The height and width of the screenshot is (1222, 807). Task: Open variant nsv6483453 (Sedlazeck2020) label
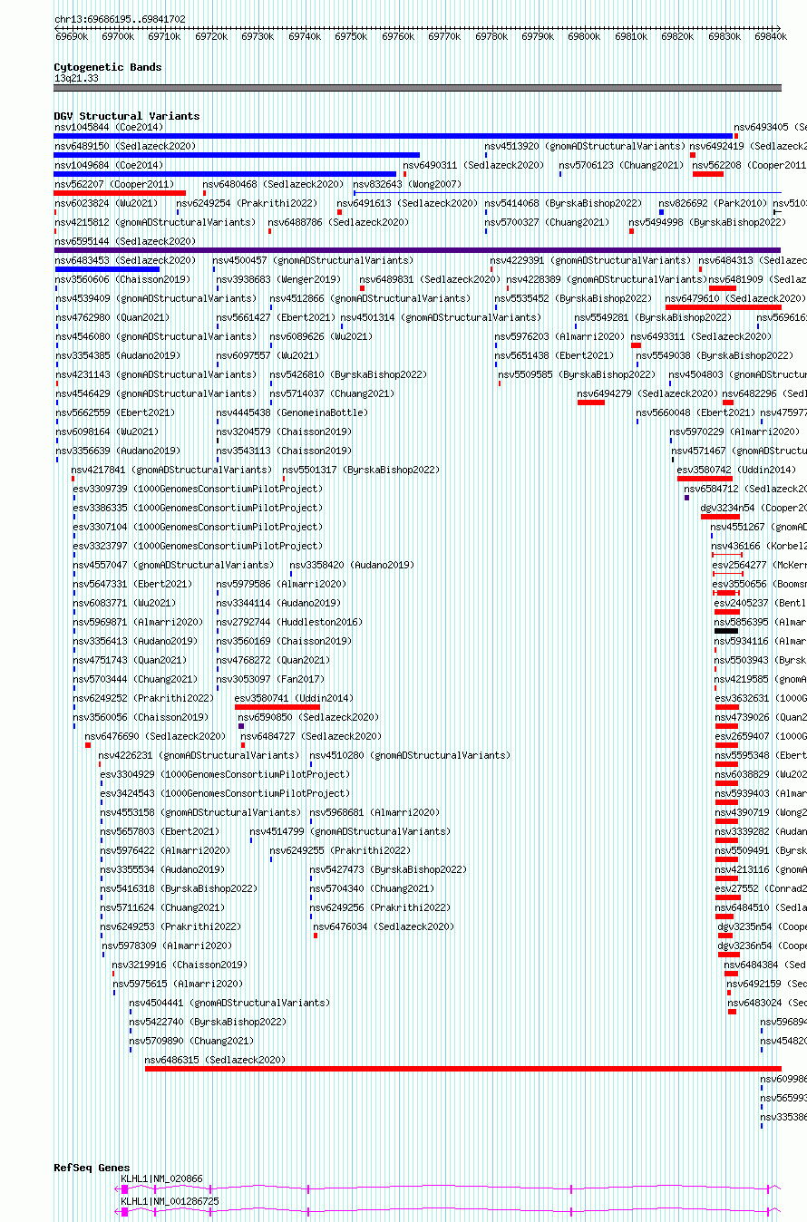125,260
